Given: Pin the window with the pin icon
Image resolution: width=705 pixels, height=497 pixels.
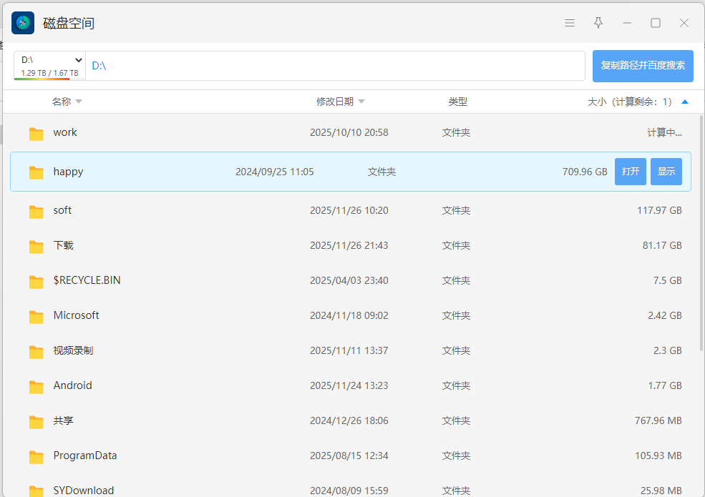Looking at the screenshot, I should click(x=598, y=23).
